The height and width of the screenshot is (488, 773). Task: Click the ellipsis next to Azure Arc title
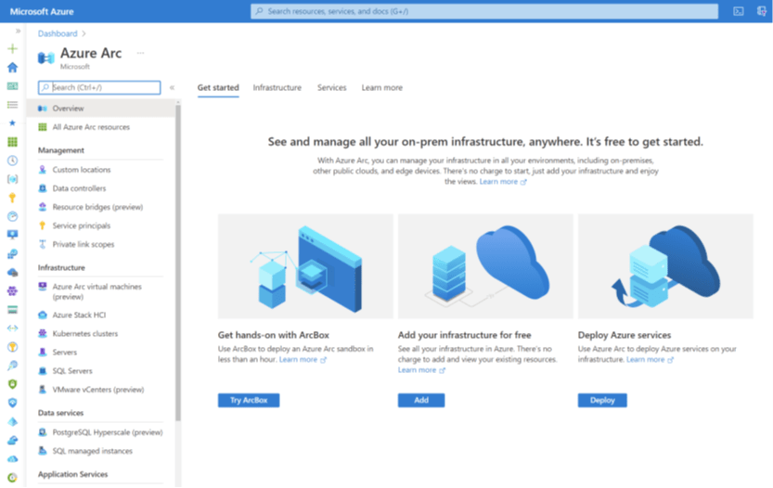coord(141,53)
